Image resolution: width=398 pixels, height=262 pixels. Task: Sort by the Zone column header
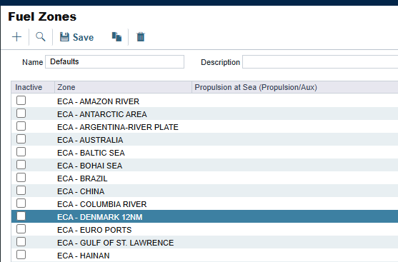[x=123, y=87]
